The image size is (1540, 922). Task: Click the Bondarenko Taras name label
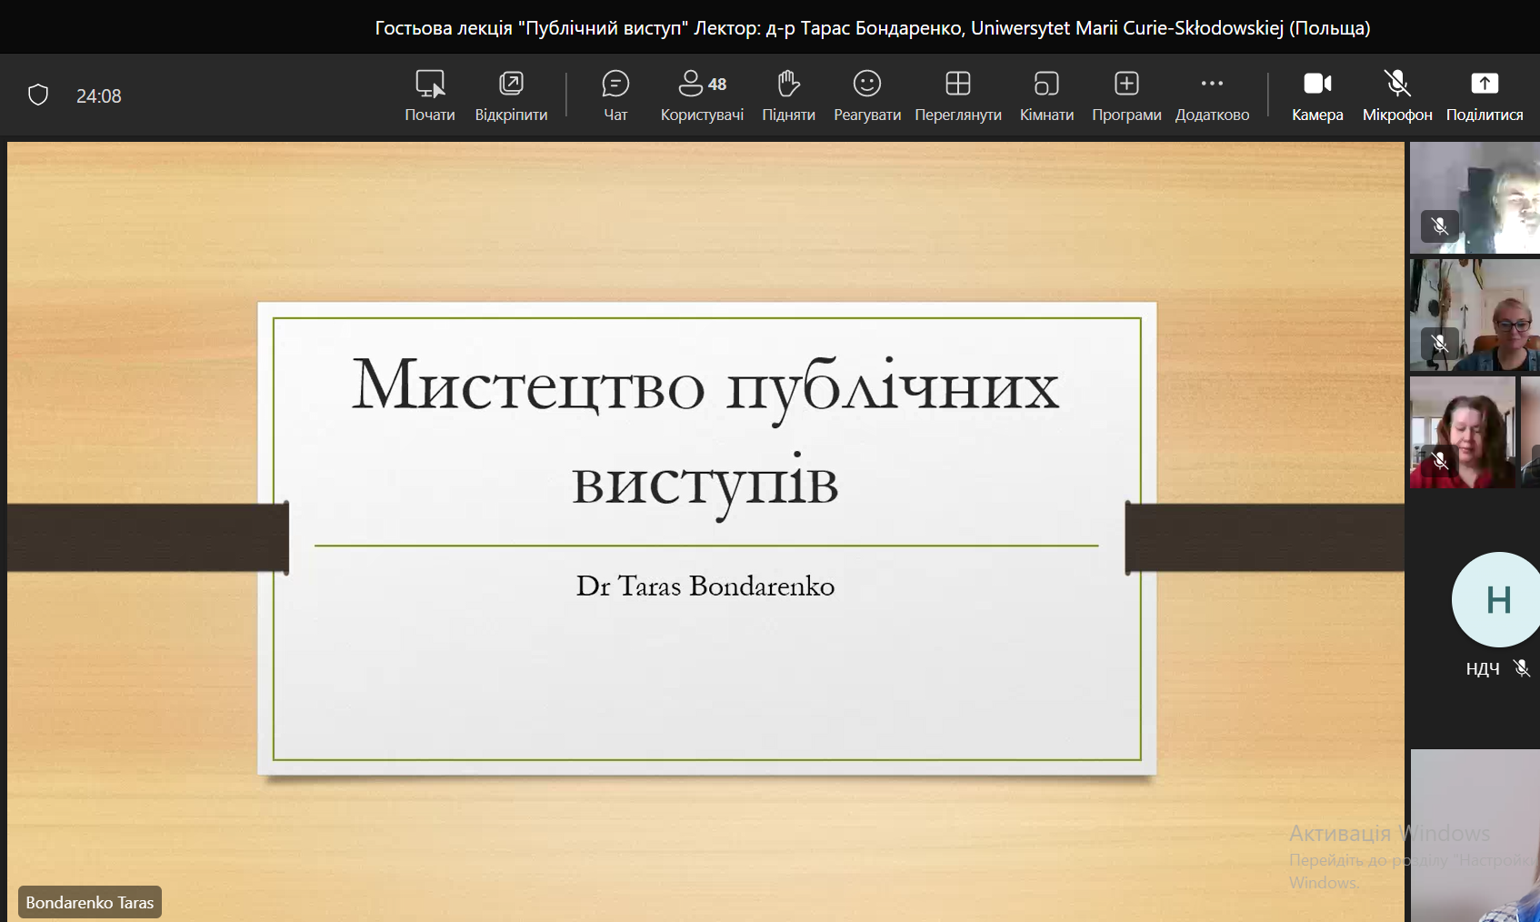coord(90,902)
